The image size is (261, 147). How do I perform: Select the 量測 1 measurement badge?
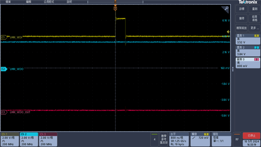point(248,39)
